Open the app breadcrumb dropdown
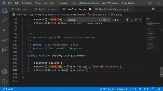This screenshot has width=163, height=91. click(x=31, y=15)
